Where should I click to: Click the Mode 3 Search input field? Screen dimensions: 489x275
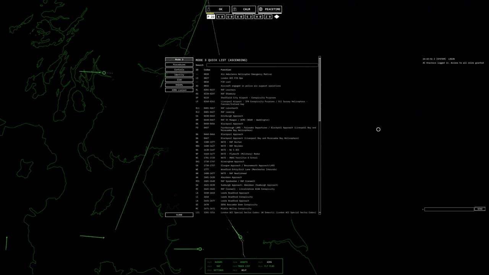click(x=262, y=65)
